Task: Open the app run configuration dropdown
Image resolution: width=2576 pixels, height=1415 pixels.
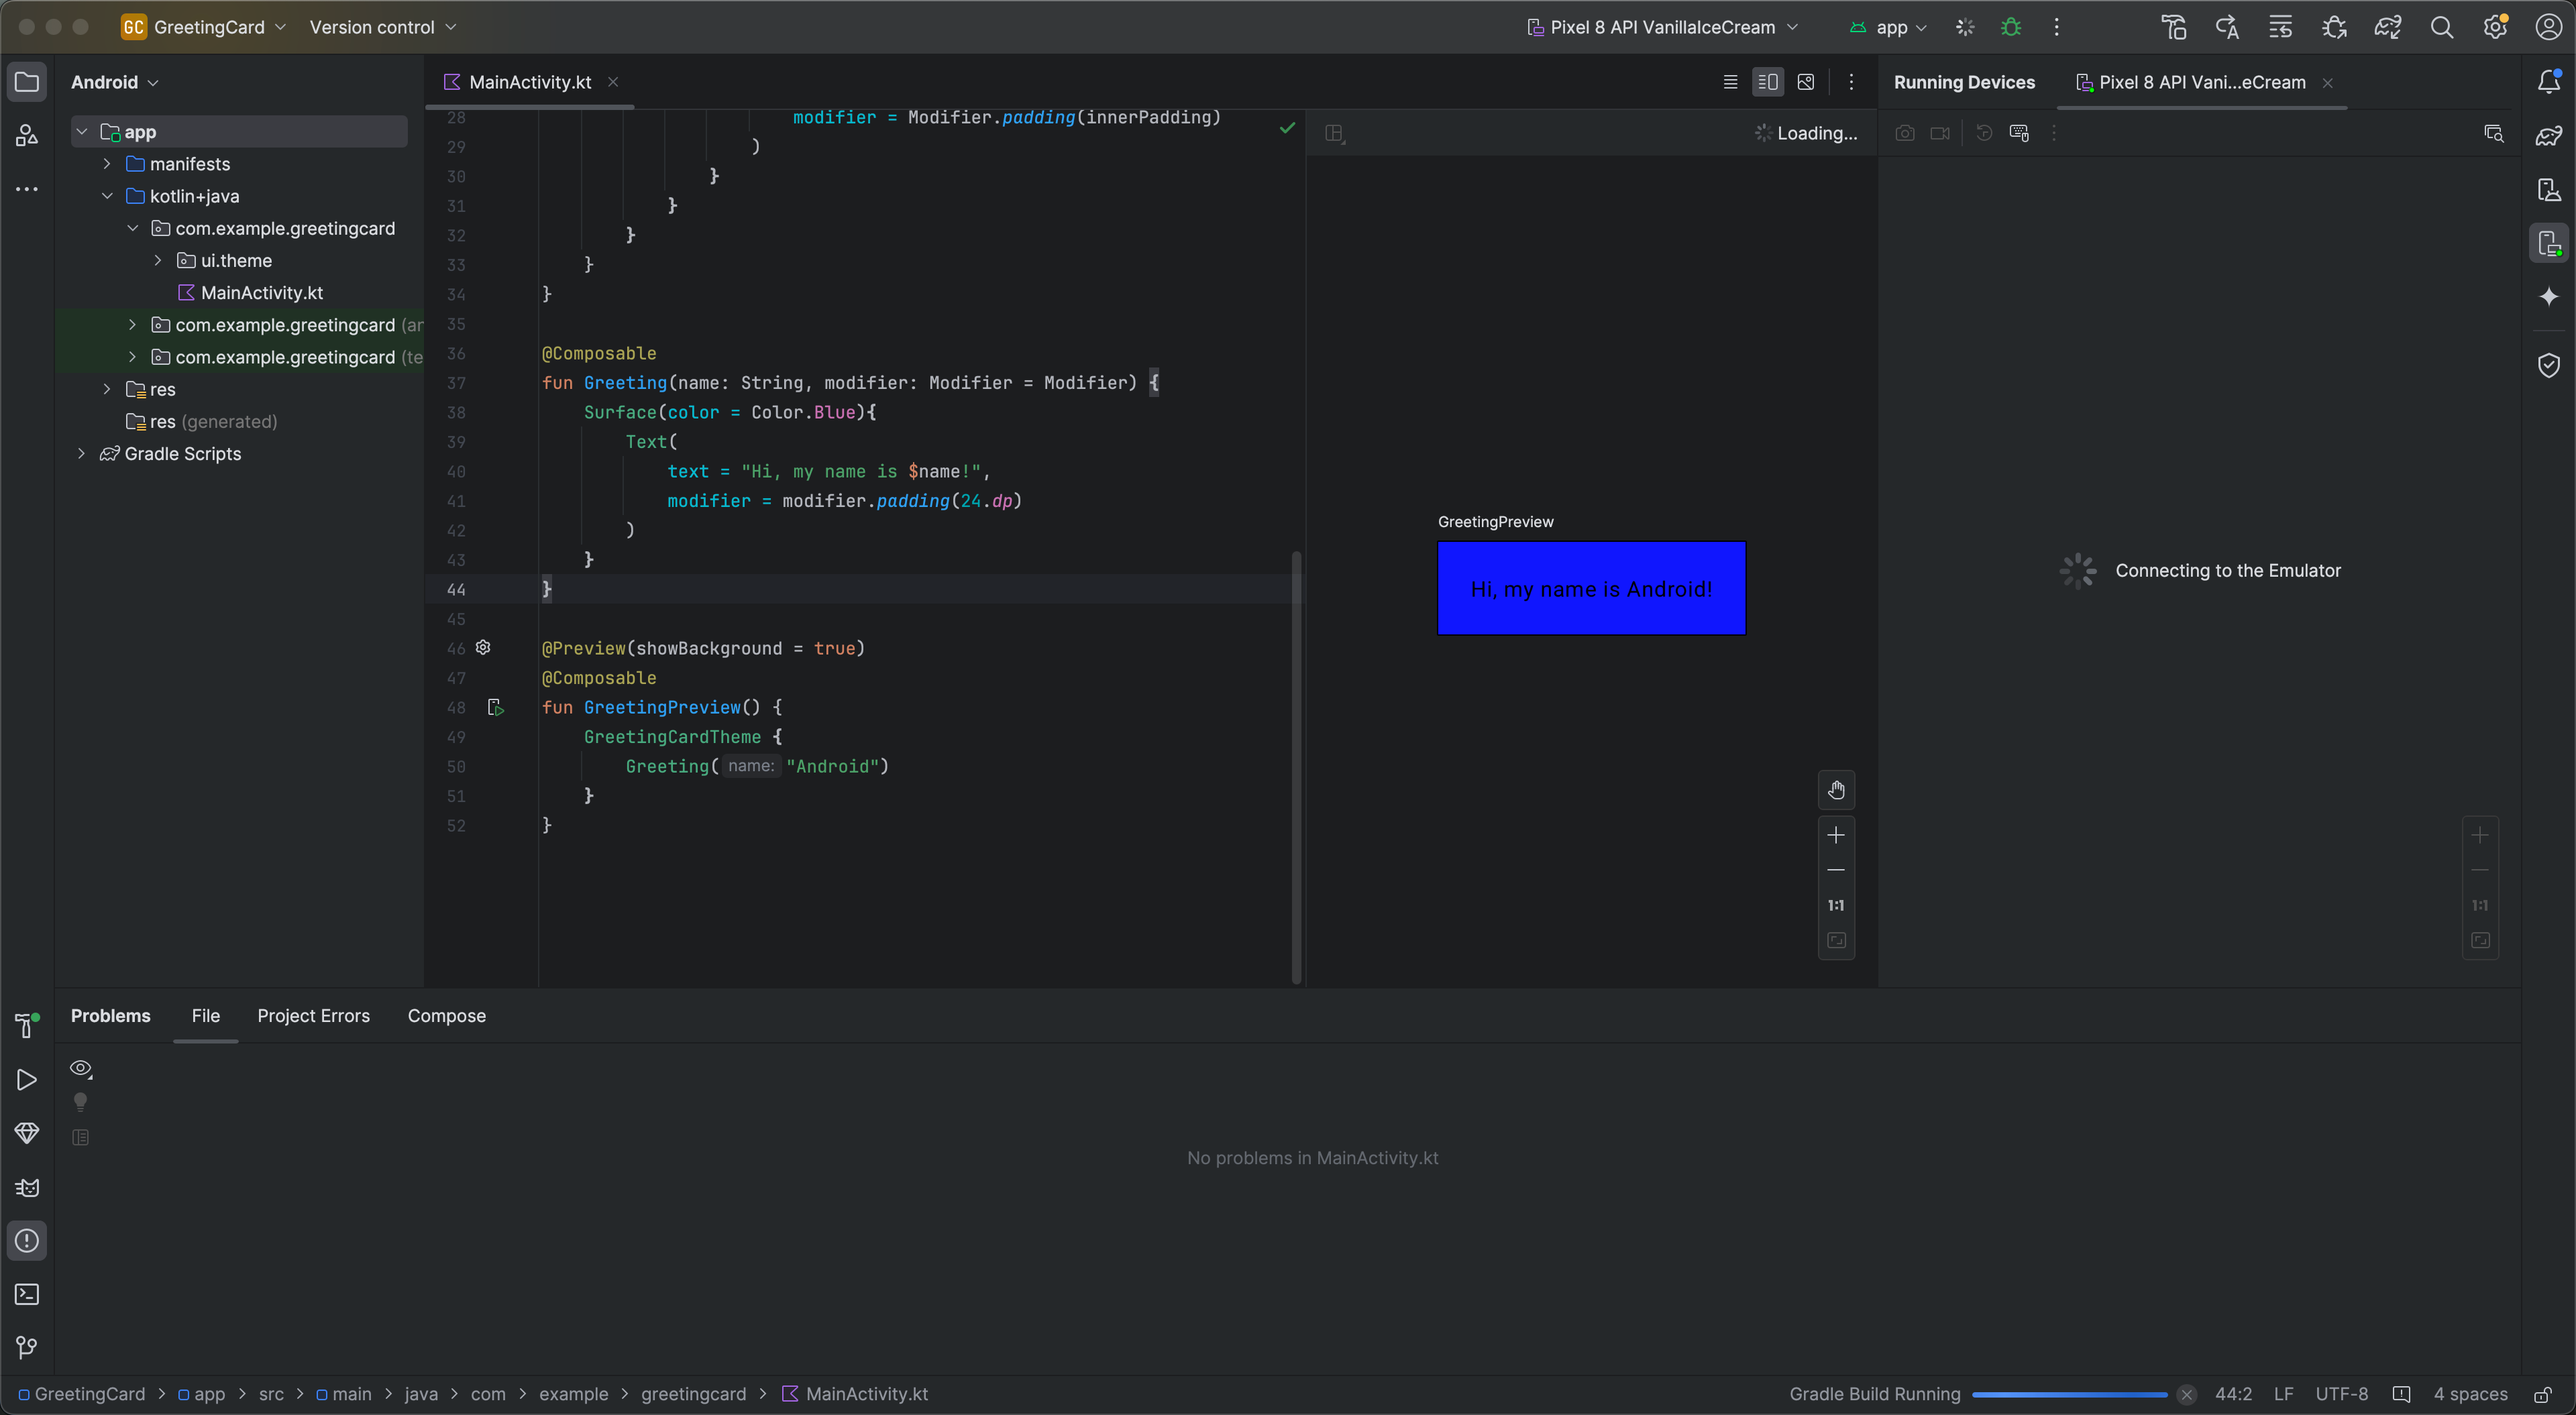Action: click(x=1888, y=27)
